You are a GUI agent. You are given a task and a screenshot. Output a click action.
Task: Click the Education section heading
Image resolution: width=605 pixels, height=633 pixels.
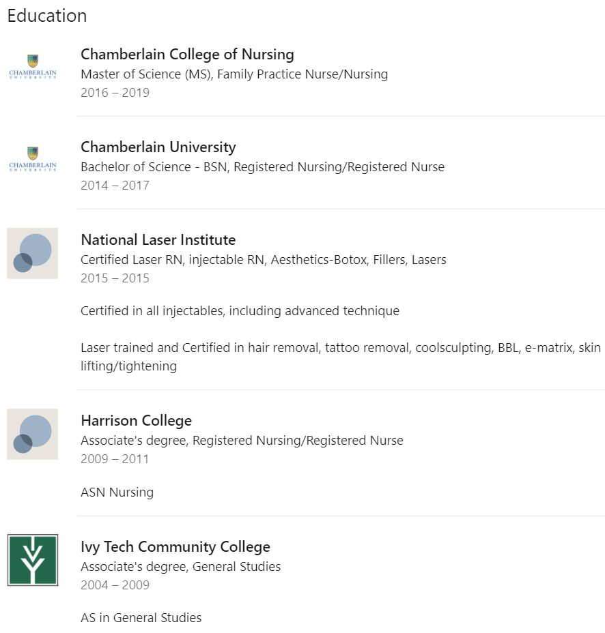(47, 16)
